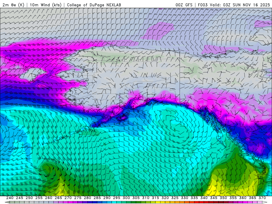Image resolution: width=272 pixels, height=204 pixels.
Task: Select the 320 legend number
Action: 165,198
